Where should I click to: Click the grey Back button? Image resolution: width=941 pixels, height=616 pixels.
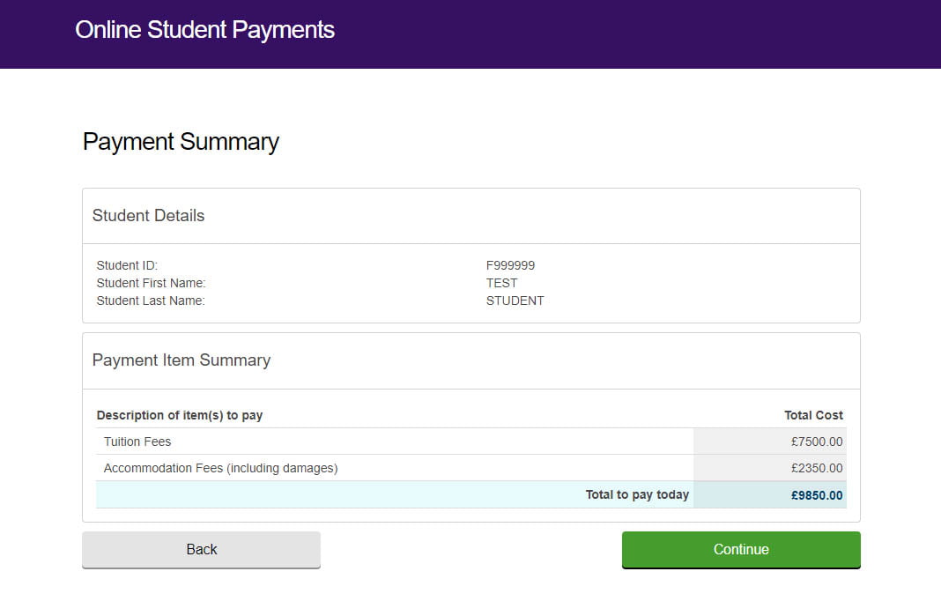[201, 549]
